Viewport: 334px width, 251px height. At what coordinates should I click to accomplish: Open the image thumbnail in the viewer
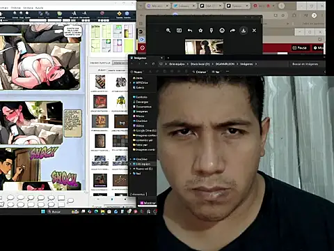coord(204,47)
